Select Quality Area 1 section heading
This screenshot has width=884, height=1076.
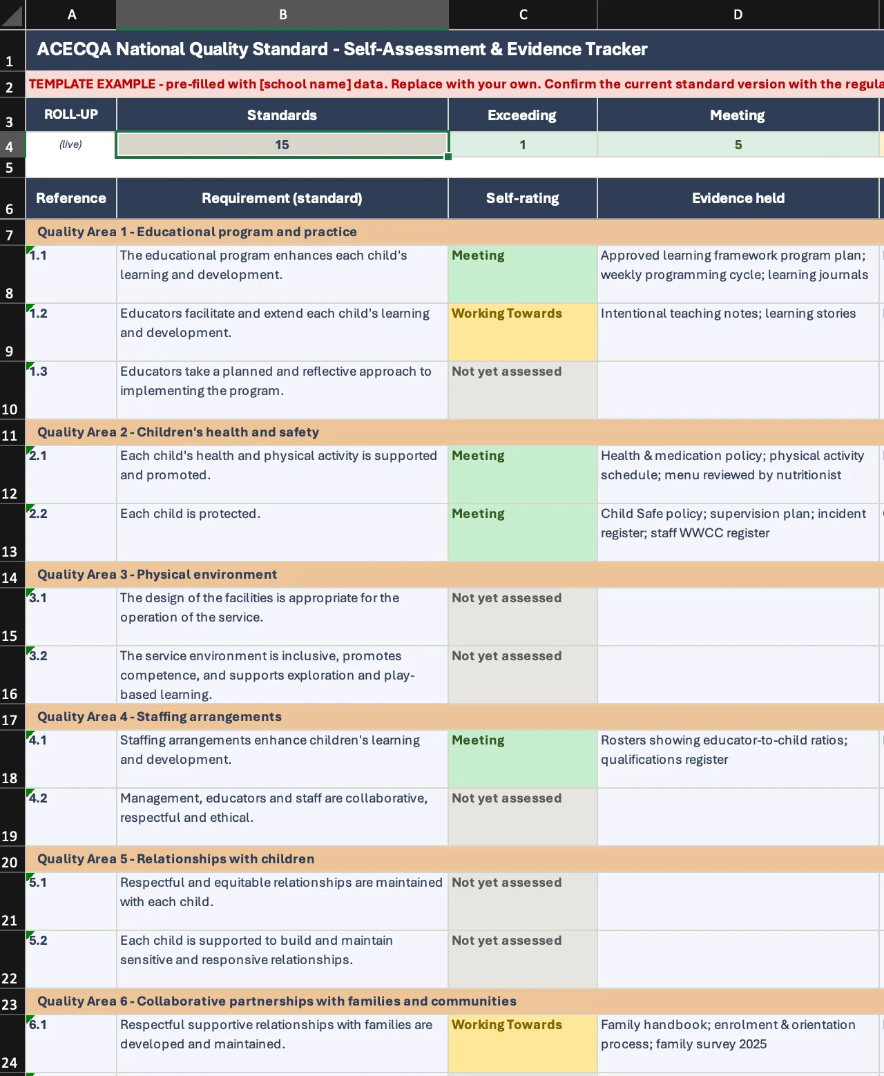pos(455,232)
